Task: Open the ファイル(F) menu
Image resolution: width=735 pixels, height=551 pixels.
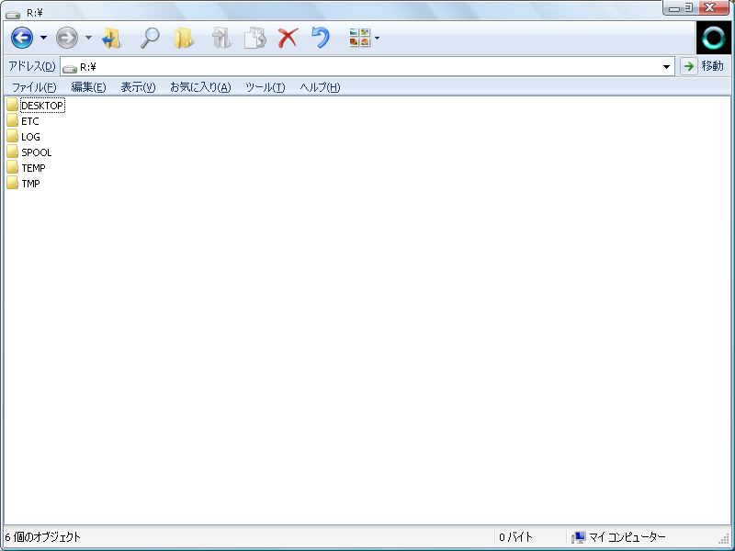Action: click(34, 87)
